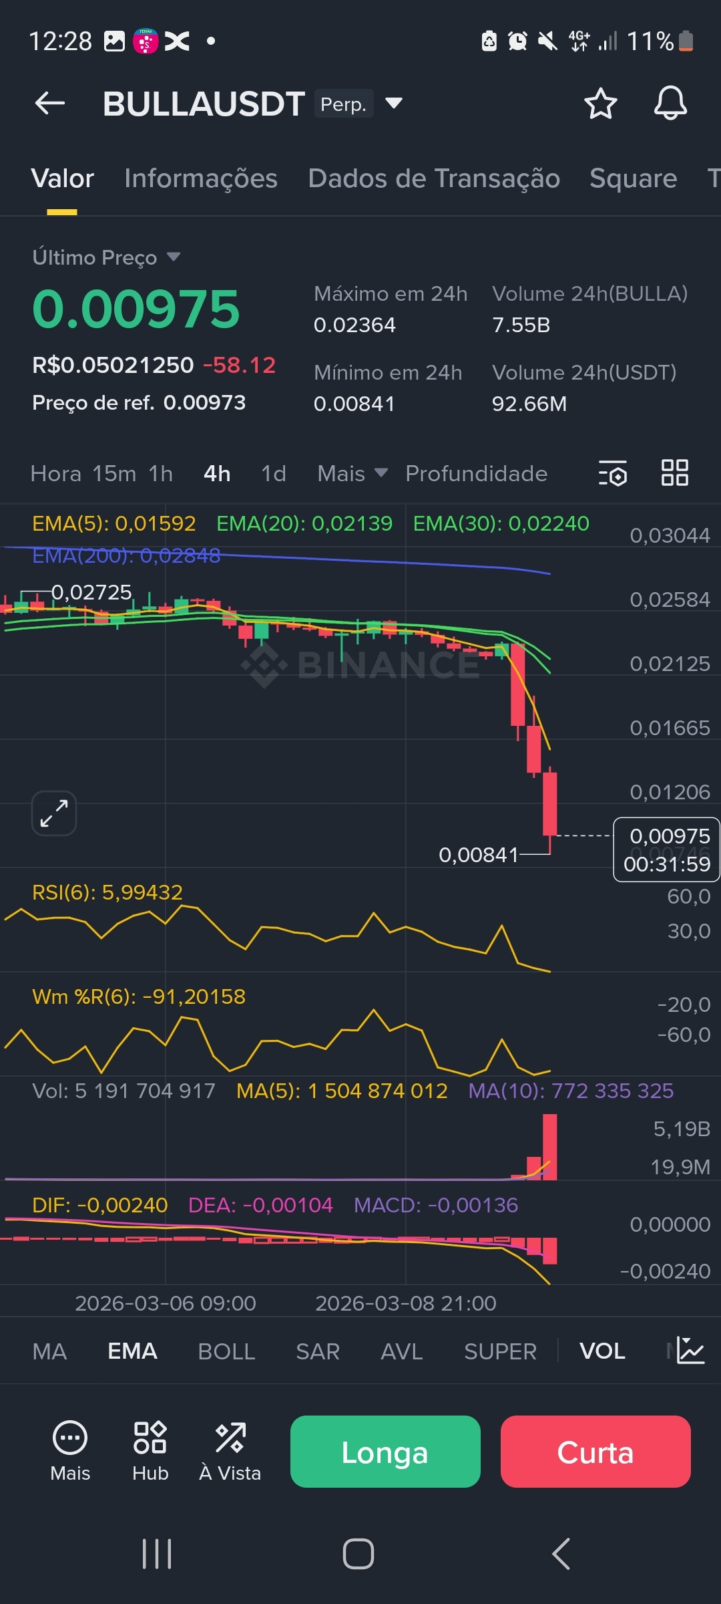This screenshot has width=721, height=1604.
Task: Switch to the Valor tab
Action: tap(63, 178)
